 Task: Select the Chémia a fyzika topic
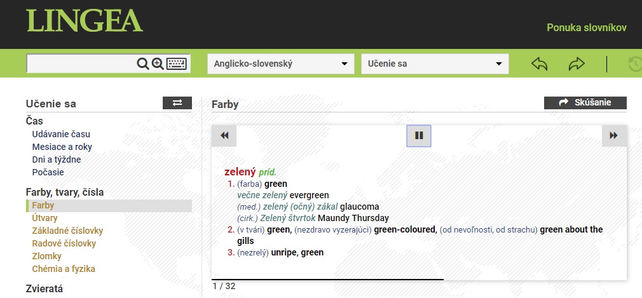pyautogui.click(x=64, y=269)
